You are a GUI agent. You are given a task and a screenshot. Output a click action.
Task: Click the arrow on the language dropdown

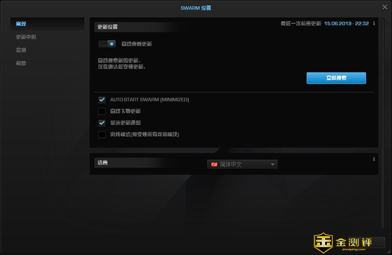pyautogui.click(x=272, y=165)
